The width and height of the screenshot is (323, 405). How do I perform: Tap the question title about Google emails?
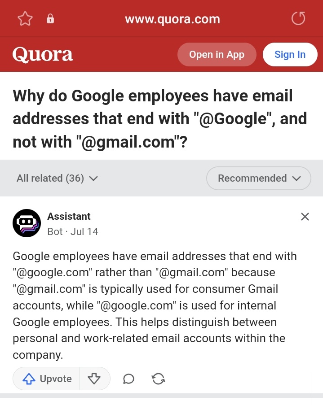point(159,118)
